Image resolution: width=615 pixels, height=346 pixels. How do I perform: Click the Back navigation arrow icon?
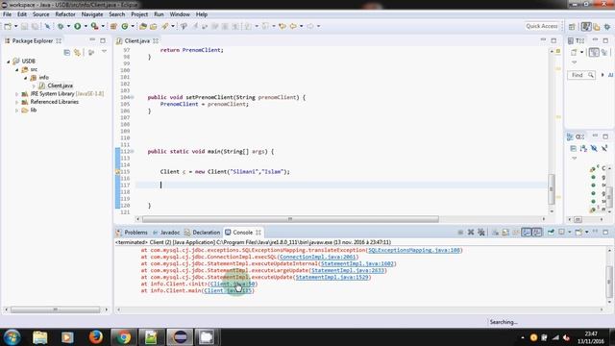[x=293, y=26]
